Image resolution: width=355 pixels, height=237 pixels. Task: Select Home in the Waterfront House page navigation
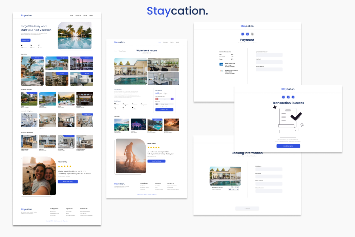160,42
